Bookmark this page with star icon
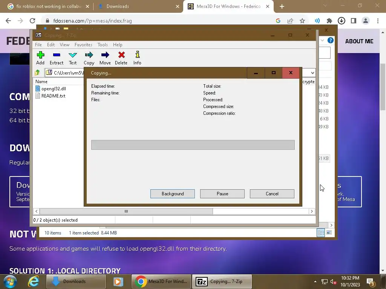Image resolution: width=386 pixels, height=289 pixels. [x=302, y=21]
